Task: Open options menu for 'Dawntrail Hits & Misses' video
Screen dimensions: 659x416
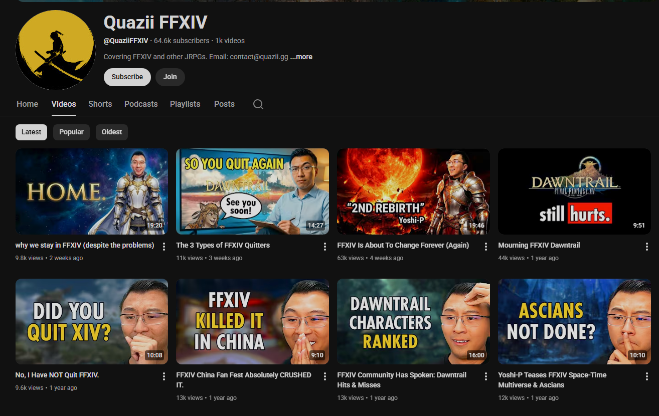Action: coord(486,376)
